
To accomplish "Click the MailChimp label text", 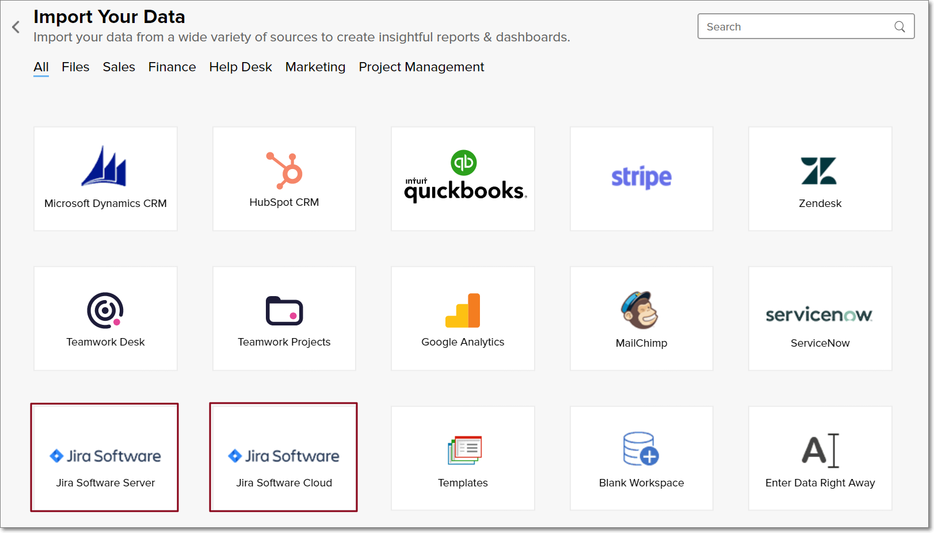I will [x=642, y=343].
